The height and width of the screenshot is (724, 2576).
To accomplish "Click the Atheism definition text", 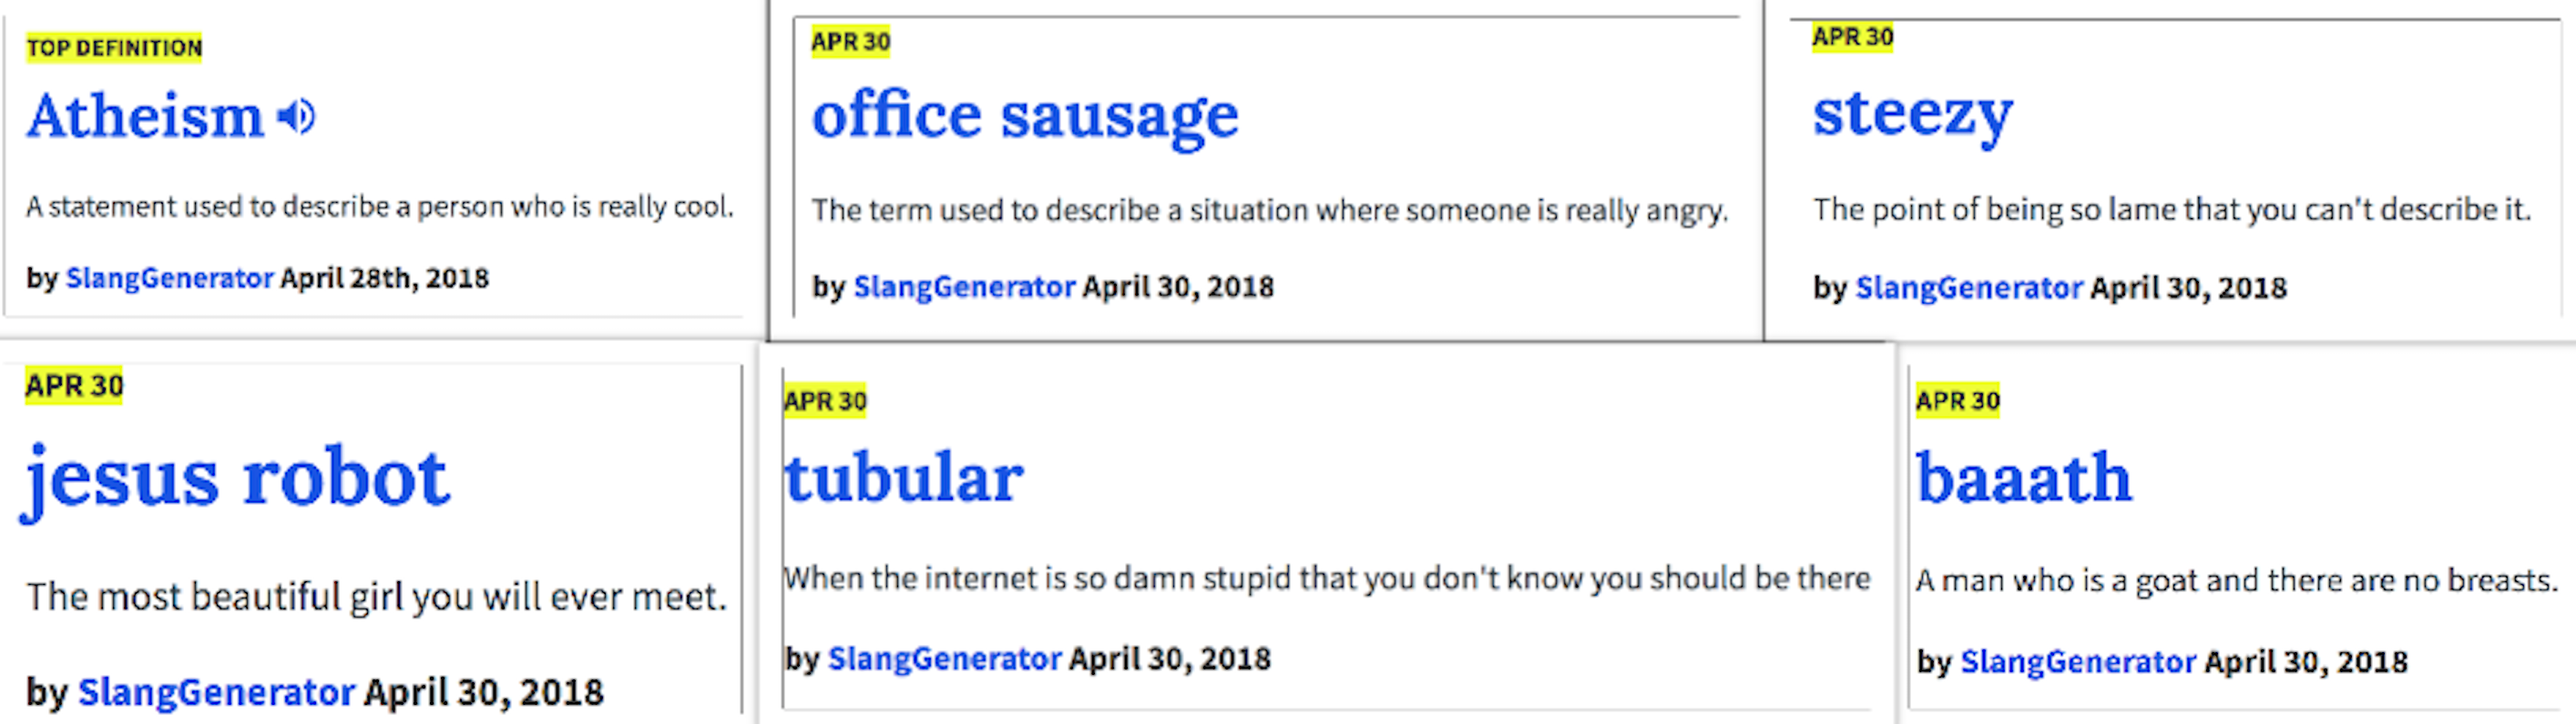I will pyautogui.click(x=380, y=206).
